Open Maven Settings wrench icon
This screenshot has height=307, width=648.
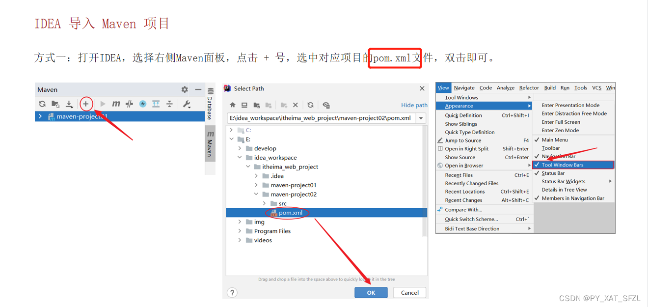point(187,104)
